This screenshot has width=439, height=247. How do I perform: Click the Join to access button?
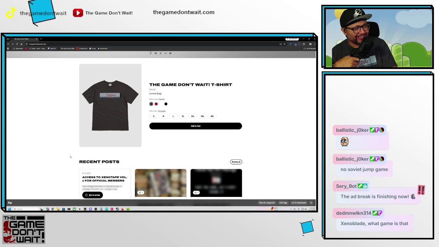point(93,195)
